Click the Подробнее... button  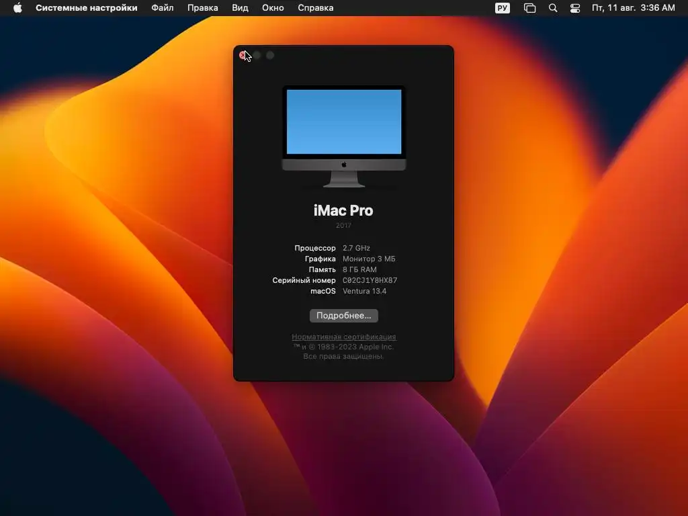tap(343, 316)
